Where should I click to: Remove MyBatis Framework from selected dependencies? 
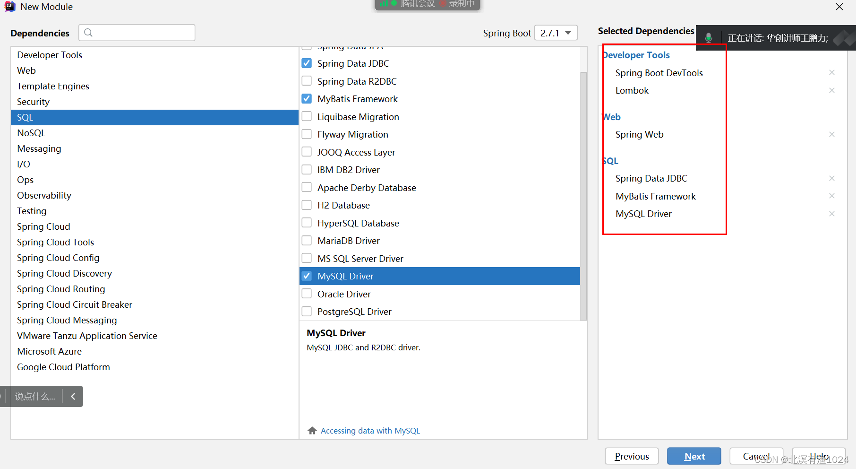832,196
